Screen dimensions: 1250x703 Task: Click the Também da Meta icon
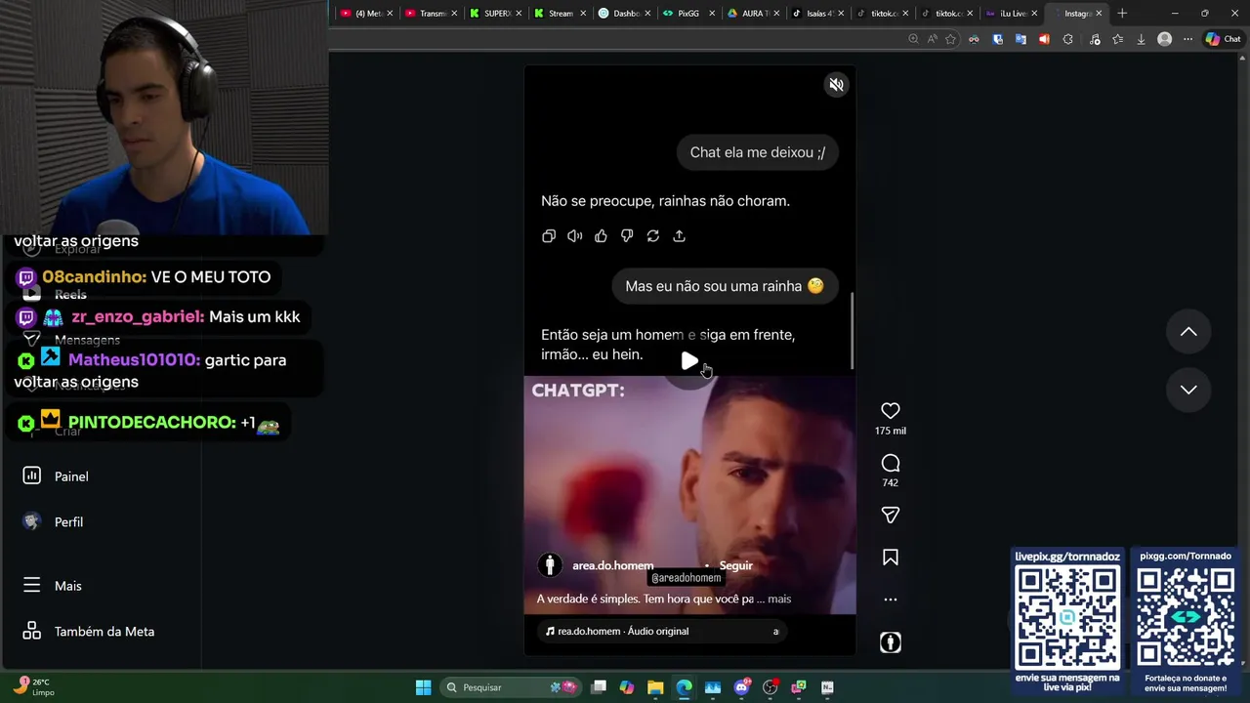coord(31,631)
